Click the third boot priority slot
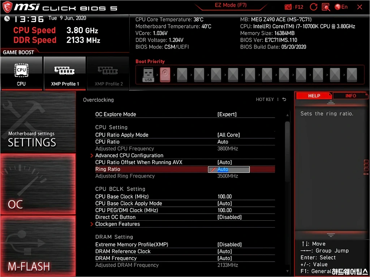Viewport: 370px width, 277px height. (182, 75)
